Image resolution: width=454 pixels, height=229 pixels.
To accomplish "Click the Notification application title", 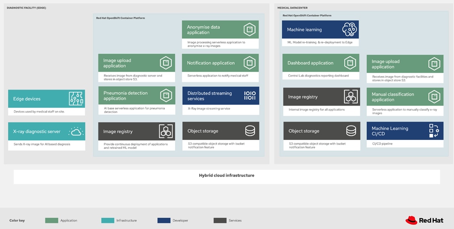I will point(211,63).
